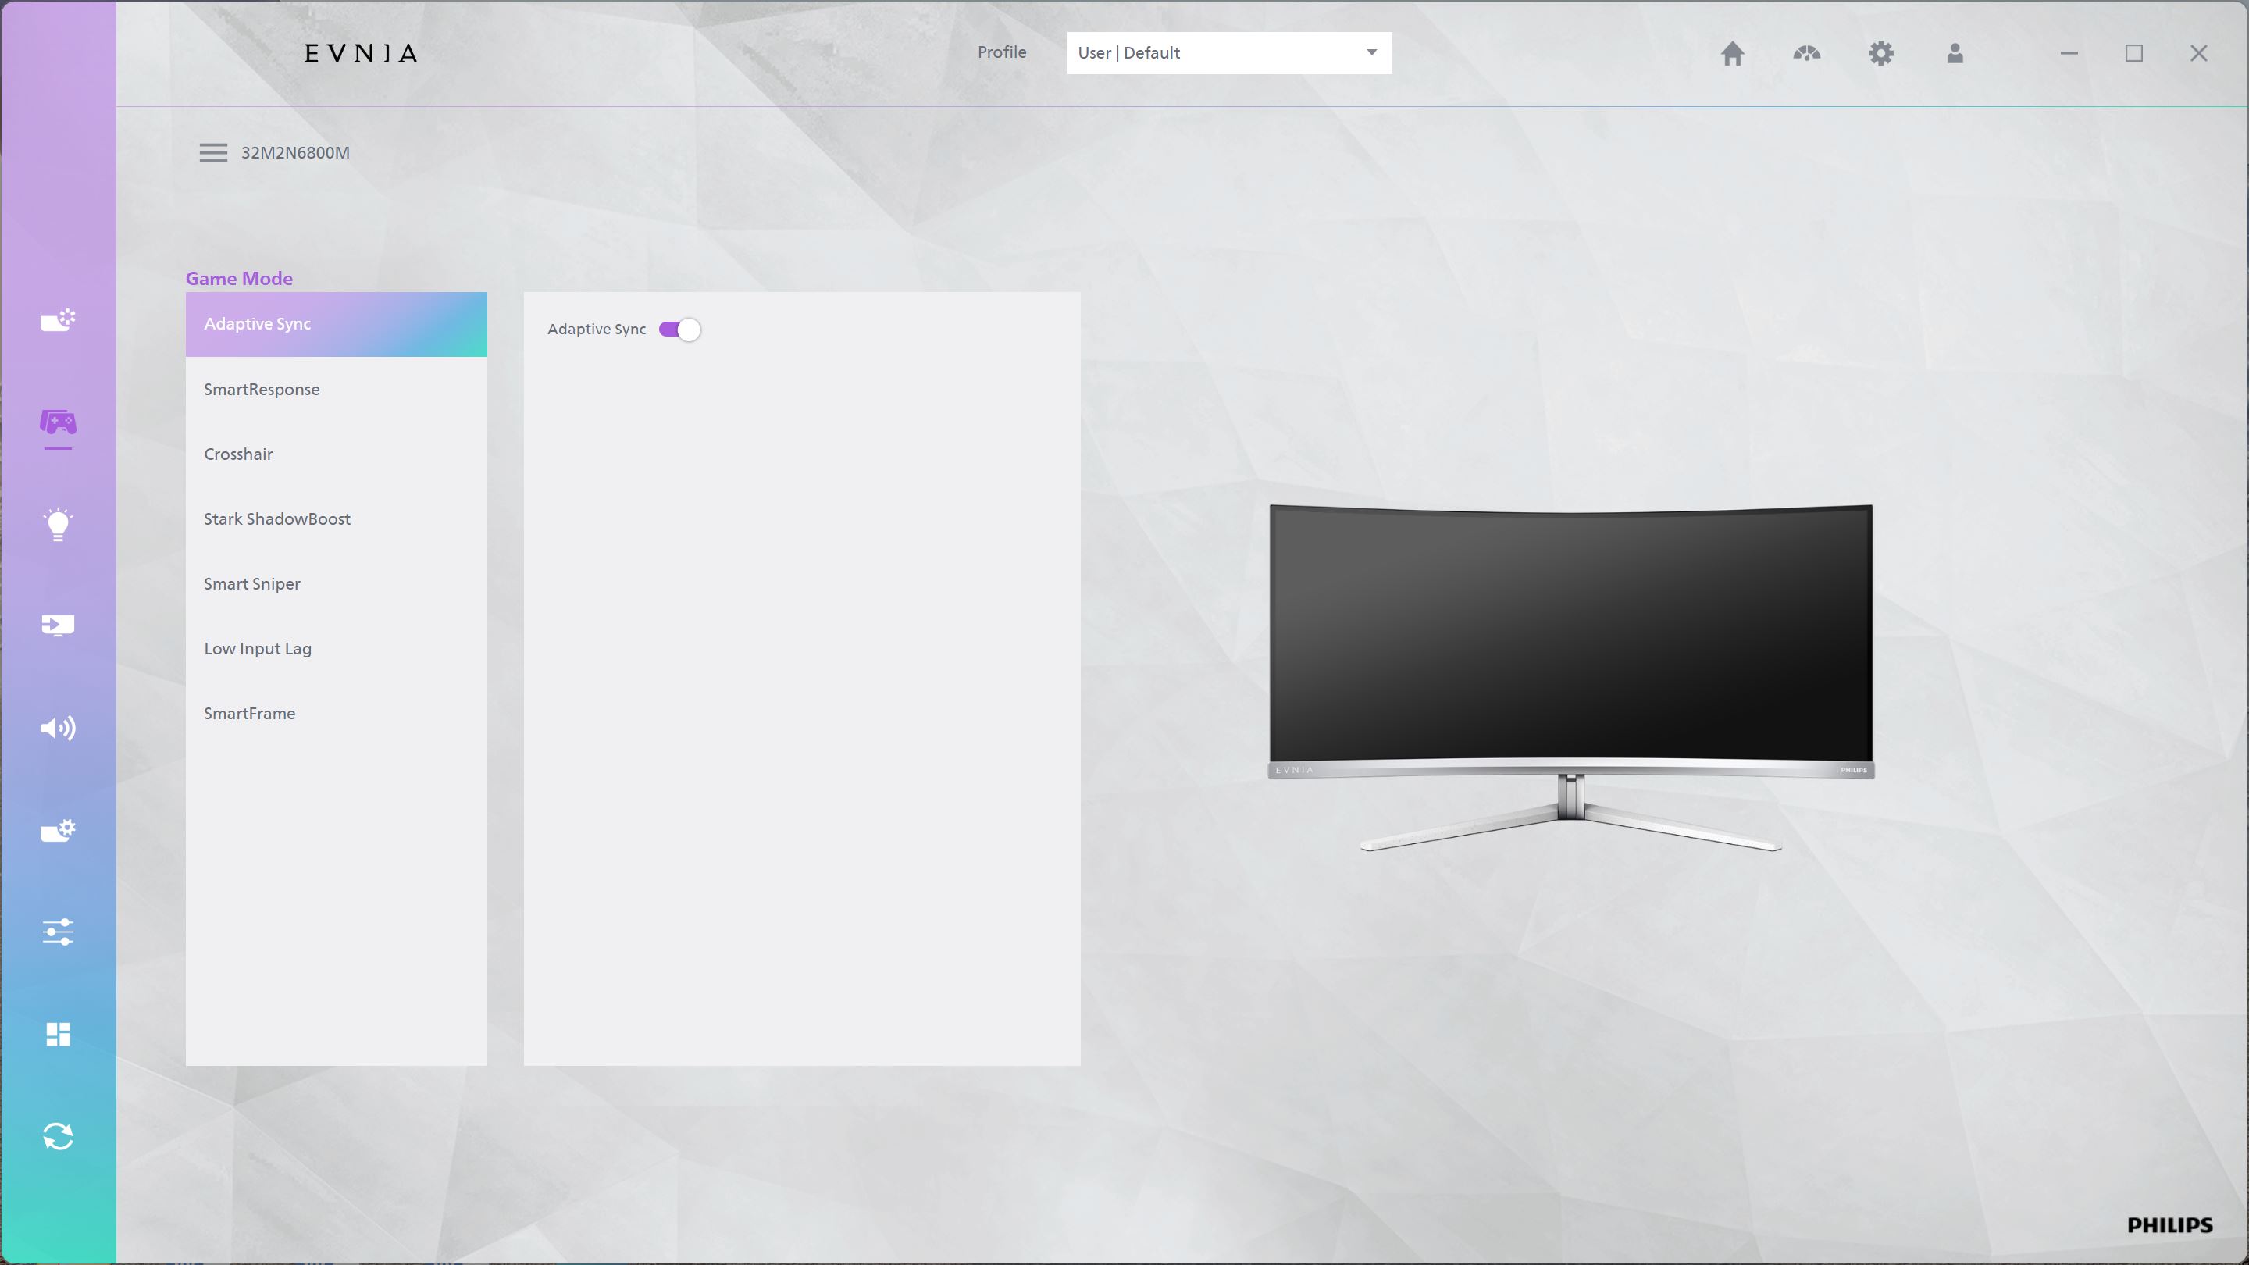Image resolution: width=2249 pixels, height=1265 pixels.
Task: Go to Home via house icon
Action: pyautogui.click(x=1732, y=53)
